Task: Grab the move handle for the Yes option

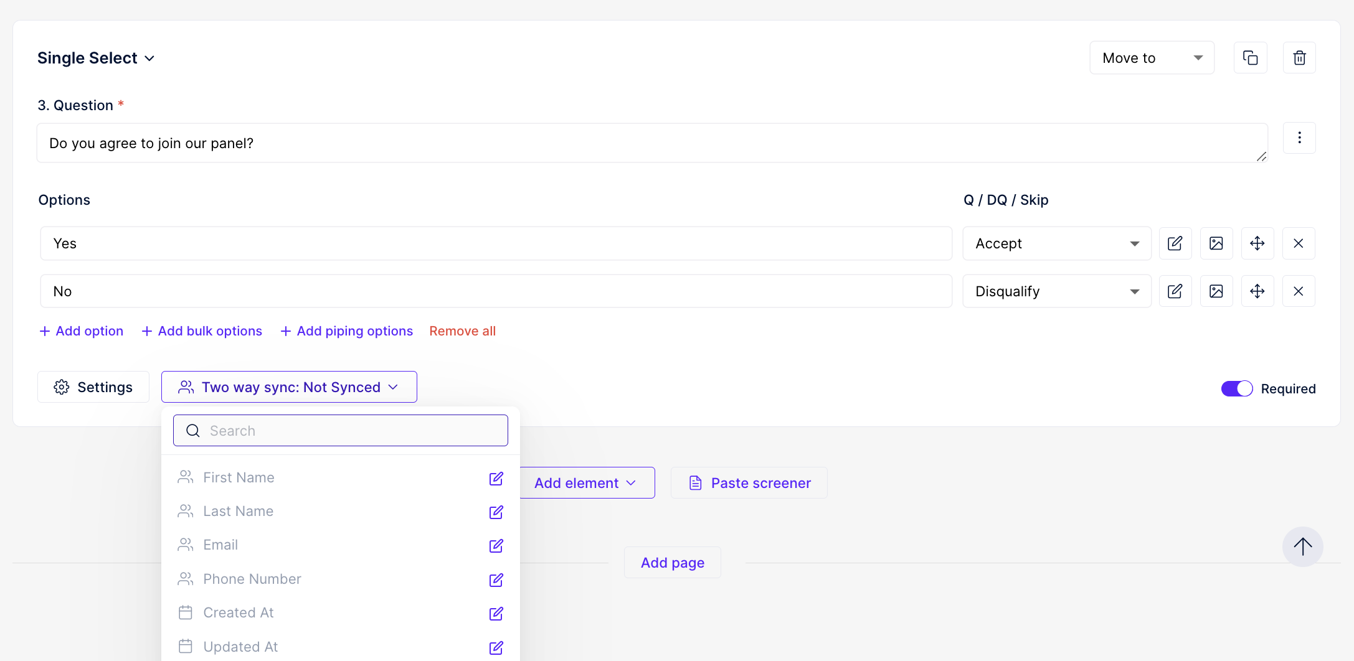Action: pos(1257,243)
